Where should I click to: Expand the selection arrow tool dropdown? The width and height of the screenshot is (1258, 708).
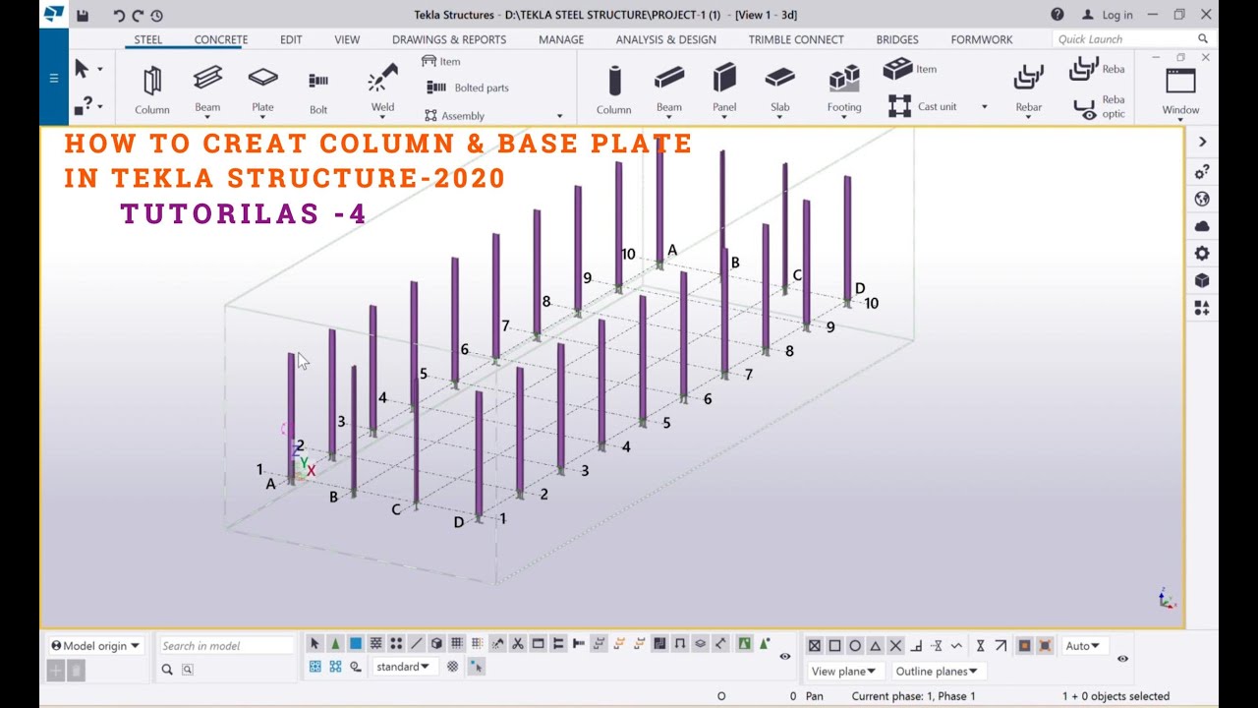(99, 70)
